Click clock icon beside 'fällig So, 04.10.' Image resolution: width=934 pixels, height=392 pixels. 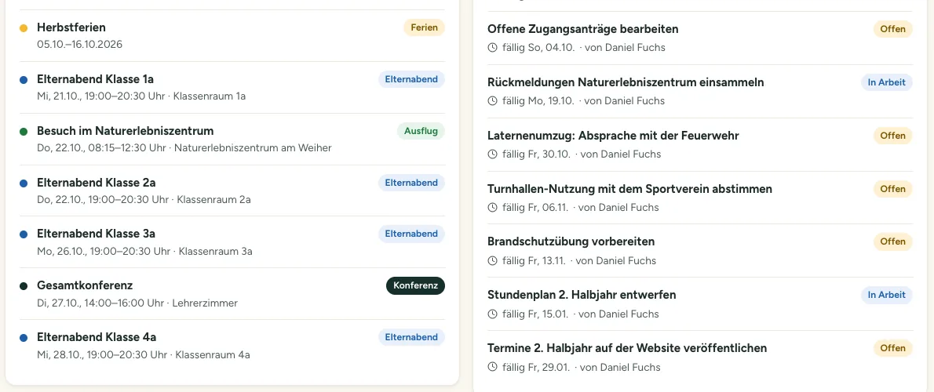[492, 48]
